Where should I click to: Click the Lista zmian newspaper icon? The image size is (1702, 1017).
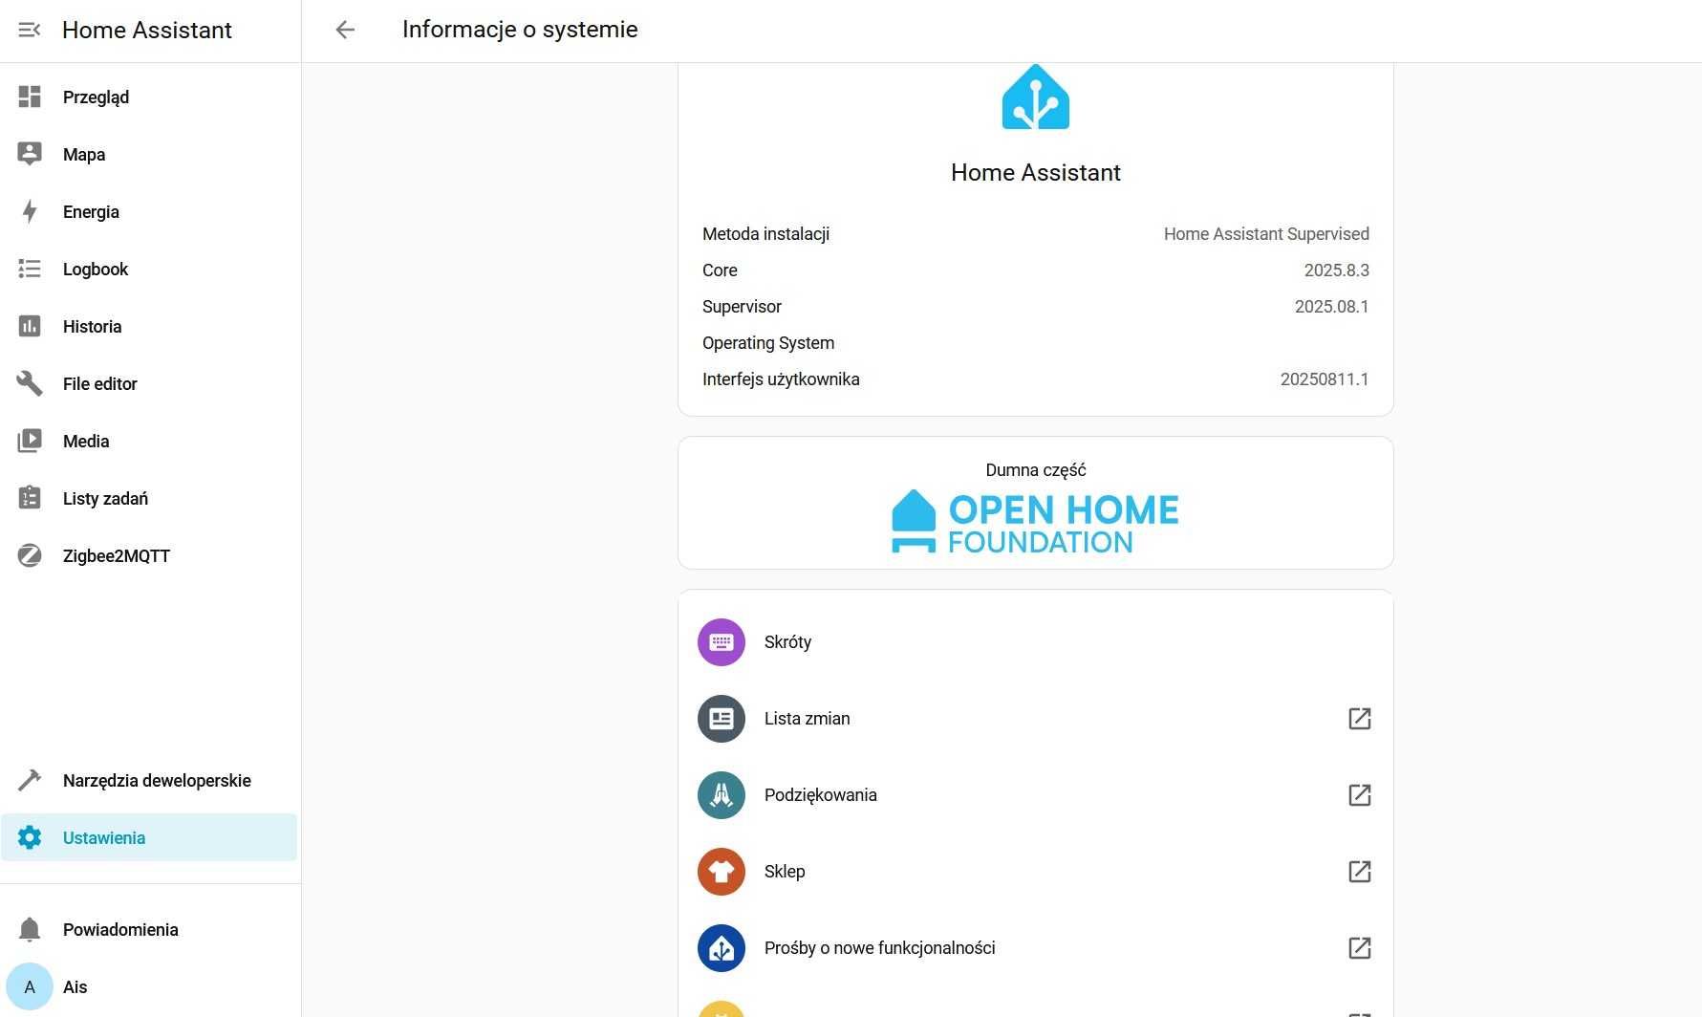pyautogui.click(x=722, y=719)
